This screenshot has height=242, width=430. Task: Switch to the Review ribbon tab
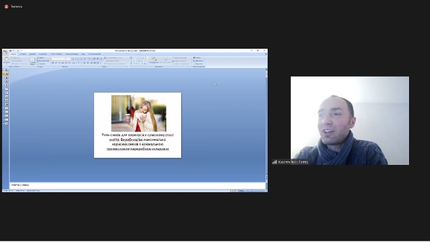click(x=71, y=54)
